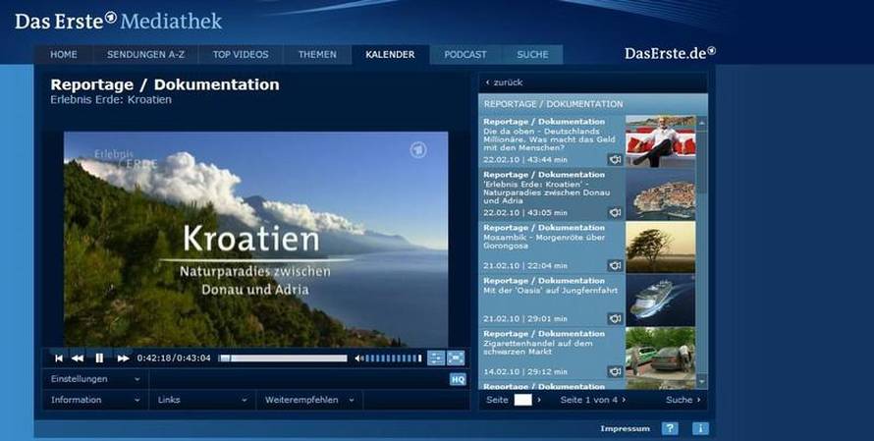This screenshot has width=874, height=441.
Task: Open the SUCHE tab
Action: tap(532, 55)
